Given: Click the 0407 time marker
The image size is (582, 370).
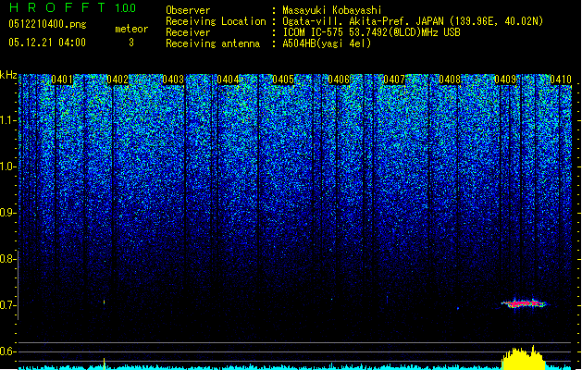Looking at the screenshot, I should [x=394, y=80].
